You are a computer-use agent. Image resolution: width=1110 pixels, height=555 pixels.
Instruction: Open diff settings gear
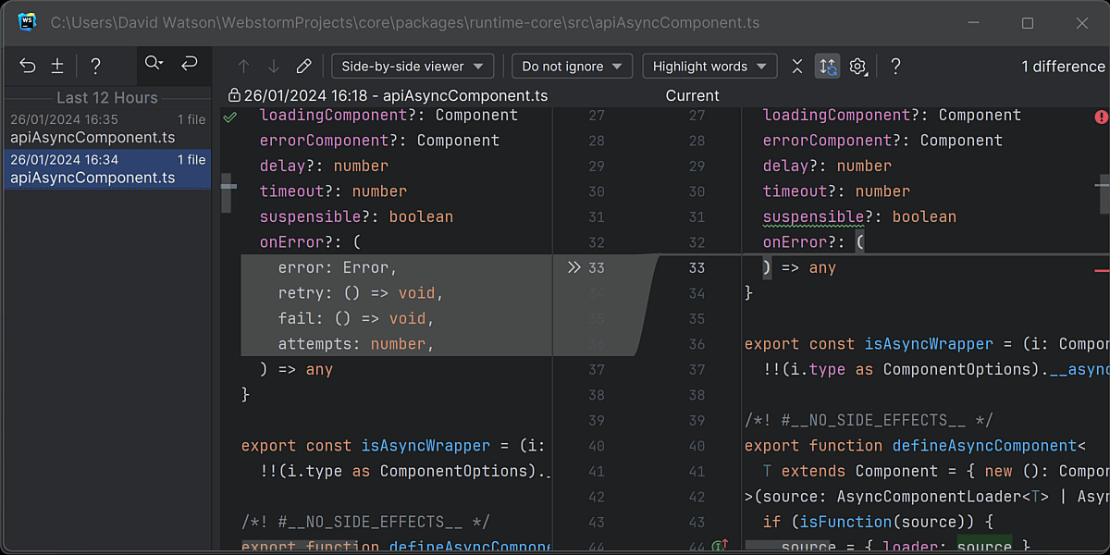tap(857, 67)
